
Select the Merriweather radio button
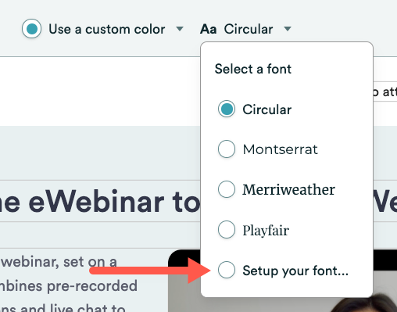click(x=227, y=189)
